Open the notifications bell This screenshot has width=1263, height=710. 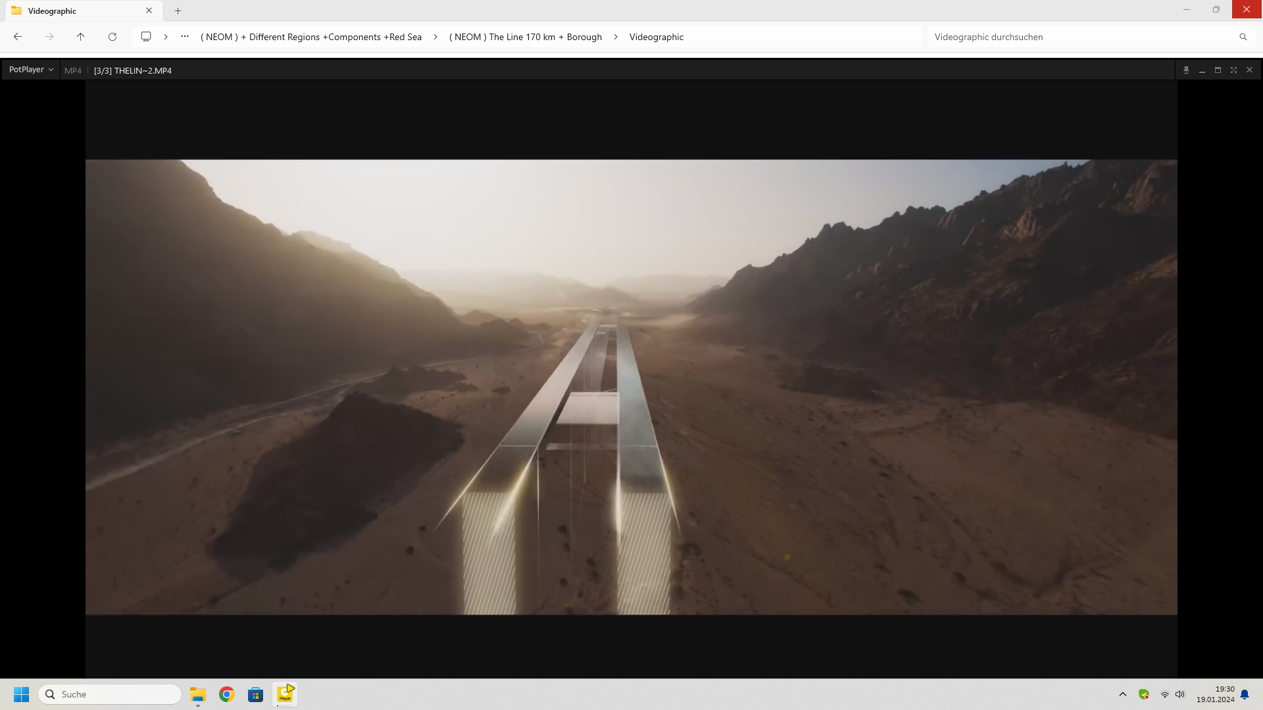(1245, 694)
